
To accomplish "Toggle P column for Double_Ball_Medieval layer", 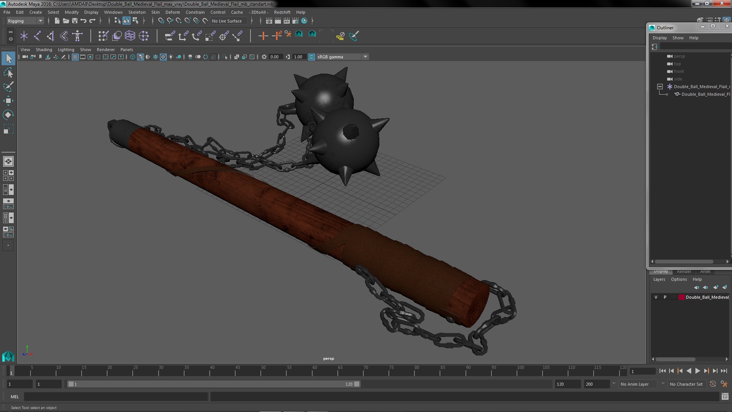I will [665, 297].
